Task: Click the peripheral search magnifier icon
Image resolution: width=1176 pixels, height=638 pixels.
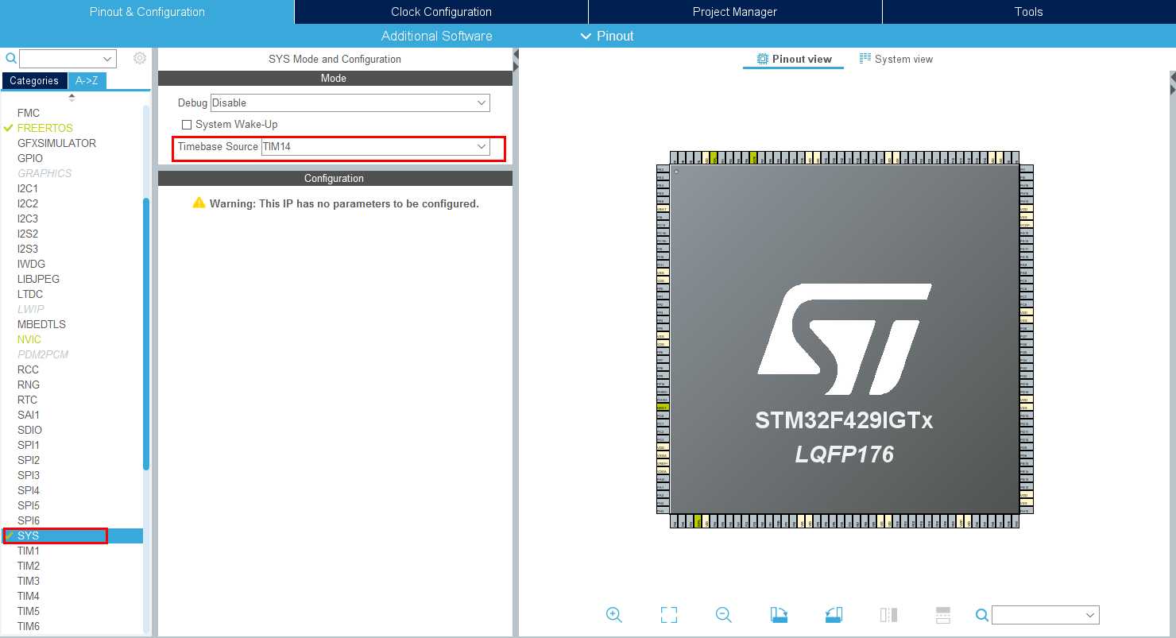Action: [11, 58]
